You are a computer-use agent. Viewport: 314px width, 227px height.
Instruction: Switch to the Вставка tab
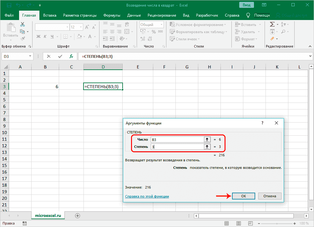(x=50, y=15)
